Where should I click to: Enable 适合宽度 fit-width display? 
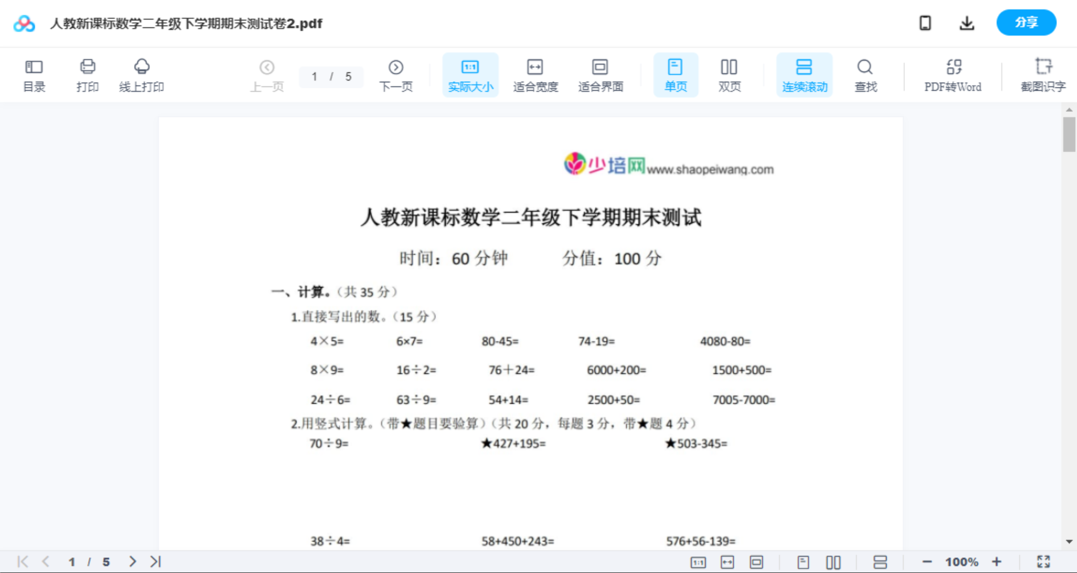(x=535, y=74)
